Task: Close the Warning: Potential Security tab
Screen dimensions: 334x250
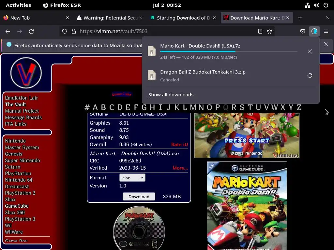Action: click(x=141, y=18)
